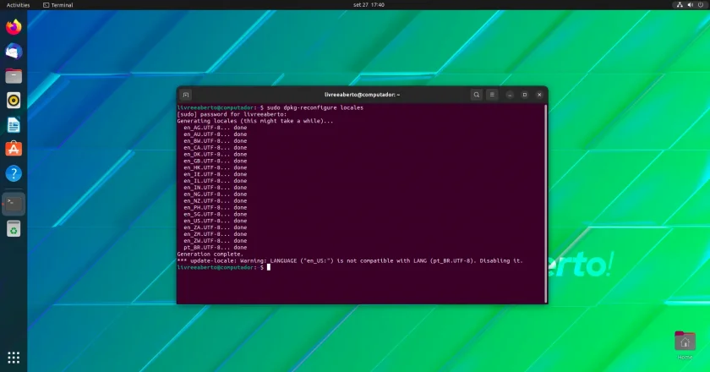This screenshot has width=710, height=372.
Task: Open the Help icon in dock
Action: (14, 173)
